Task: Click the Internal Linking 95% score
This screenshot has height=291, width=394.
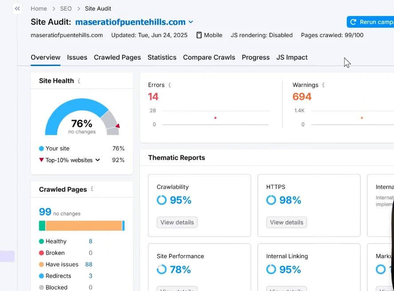Action: click(290, 269)
